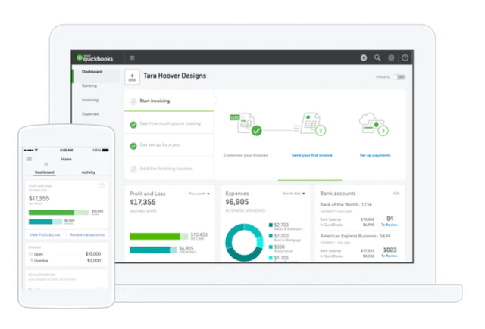Click checkmark beside See how much you're making
Viewport: 485px width, 329px height.
coord(133,125)
